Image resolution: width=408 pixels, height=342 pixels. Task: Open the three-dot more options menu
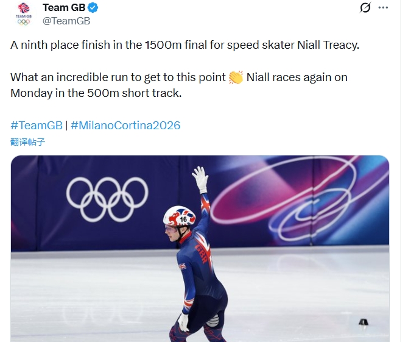coord(383,8)
